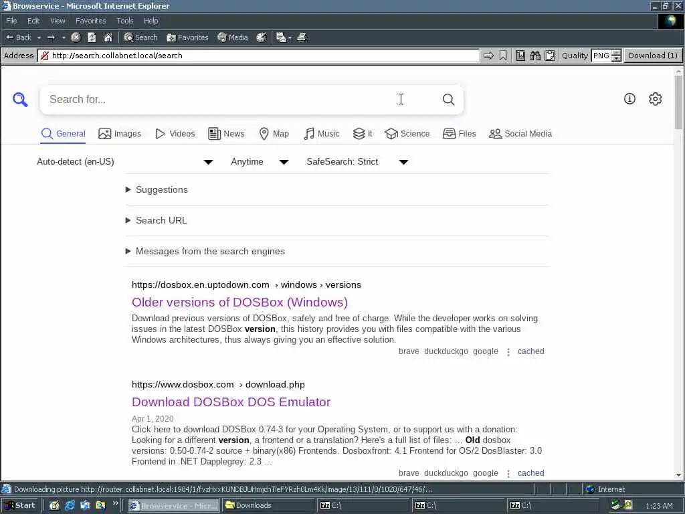Switch to the Files tab
The image size is (685, 514).
pyautogui.click(x=459, y=134)
